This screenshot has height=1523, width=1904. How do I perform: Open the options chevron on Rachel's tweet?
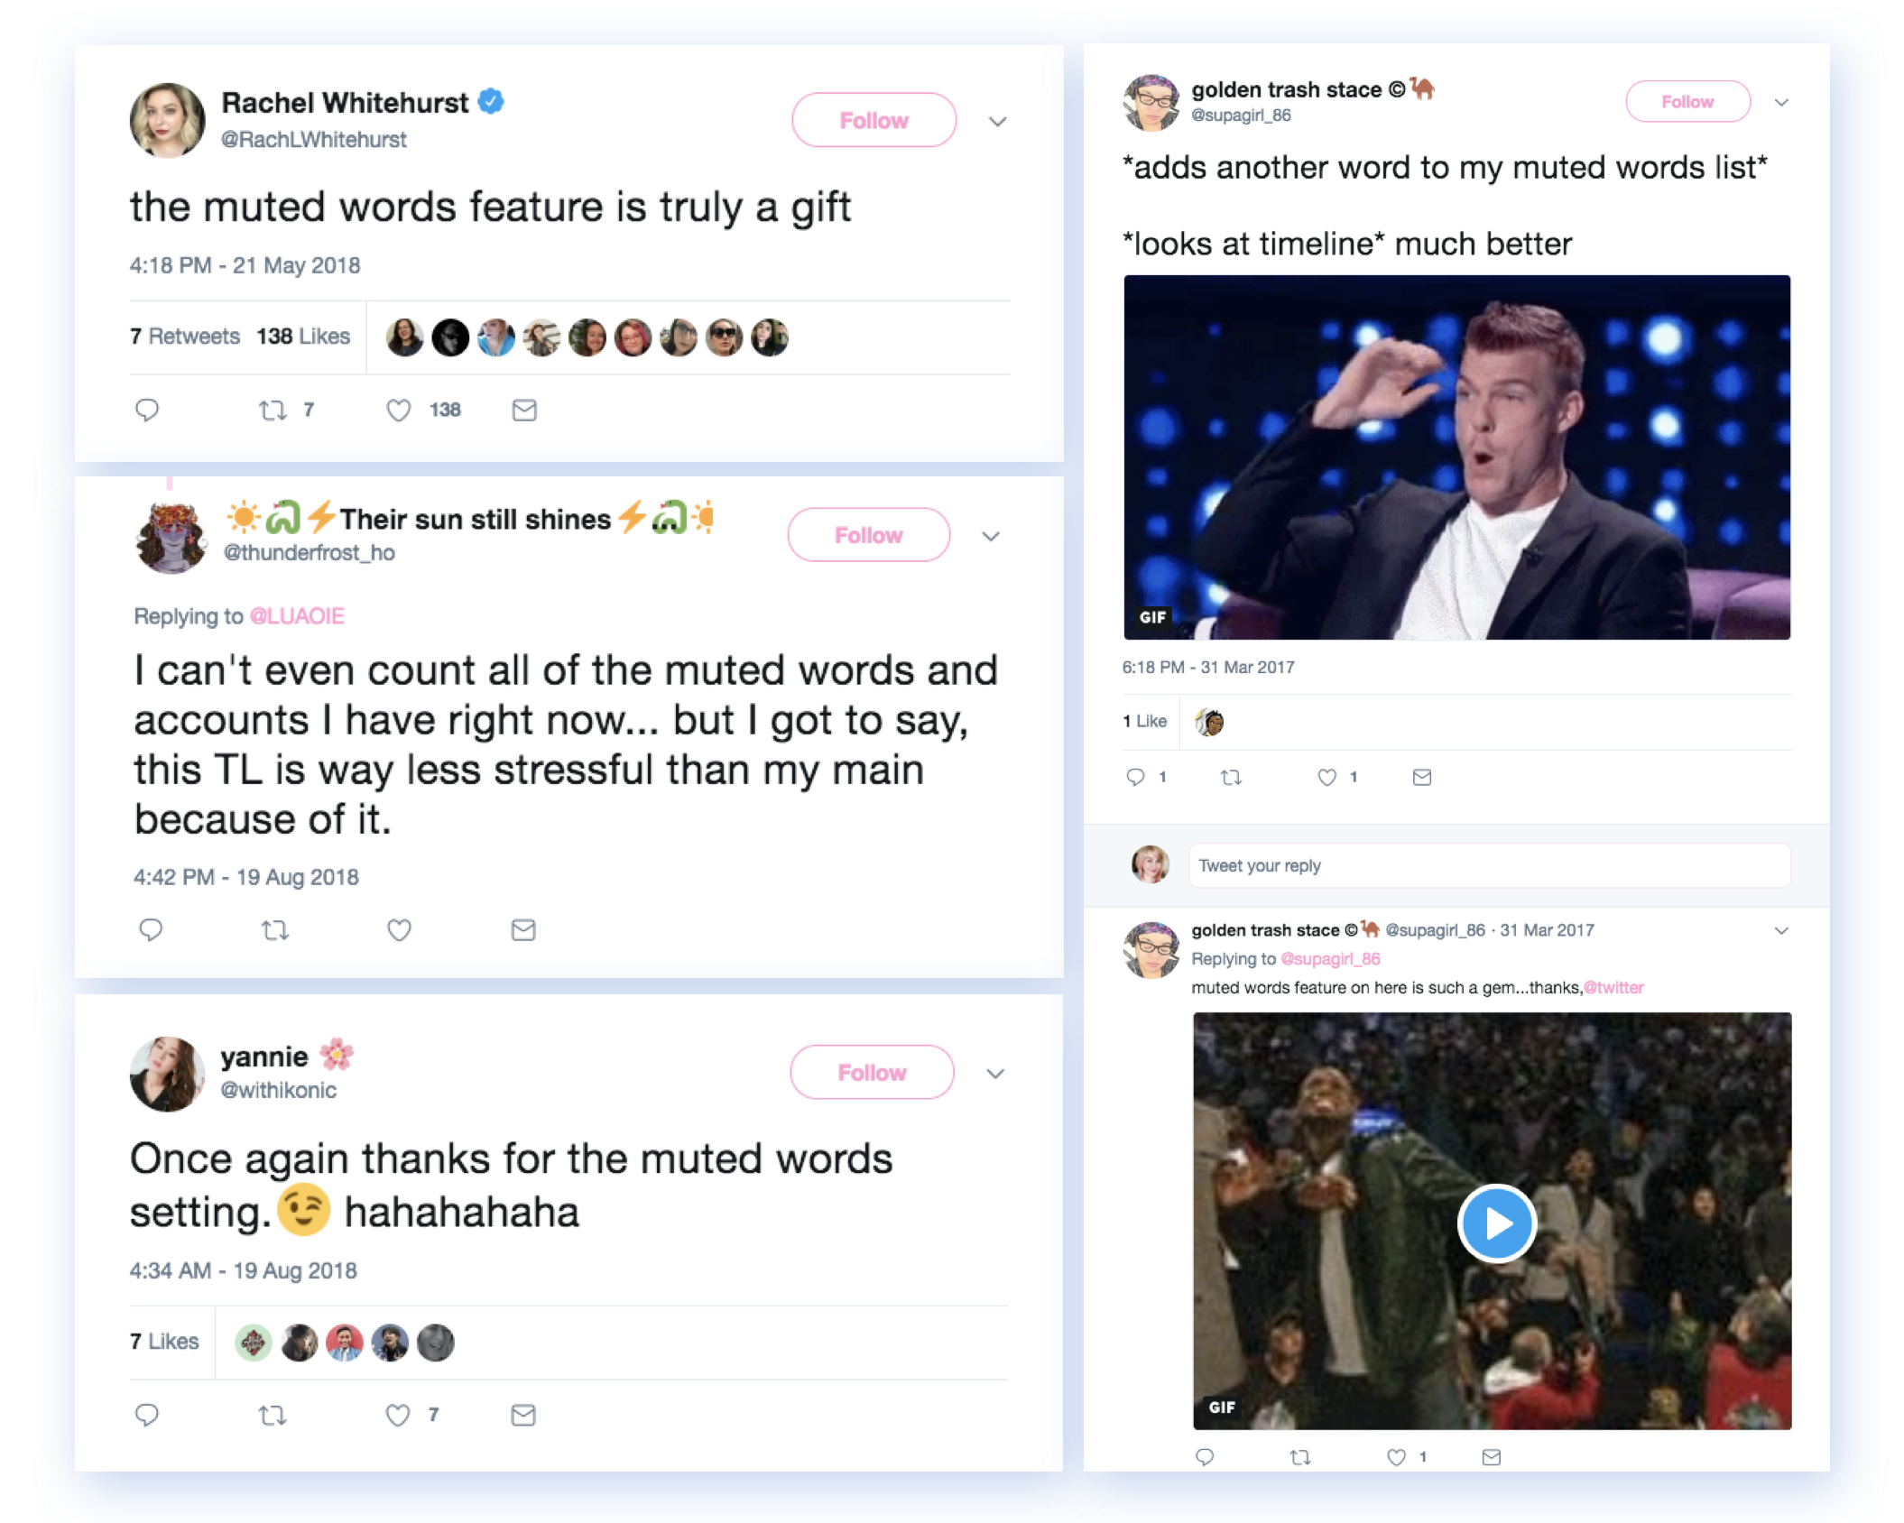pos(997,122)
